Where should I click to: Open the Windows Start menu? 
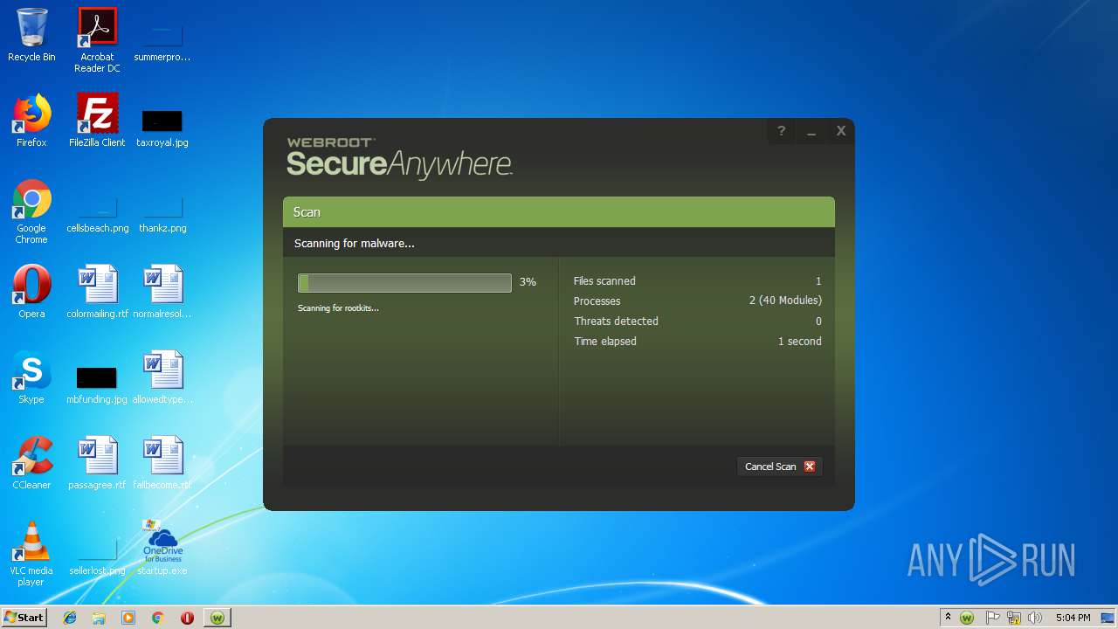click(x=24, y=617)
